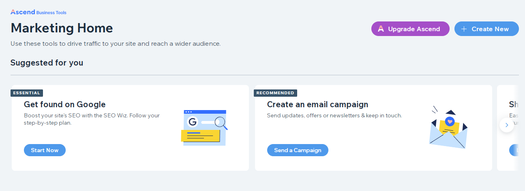Click the 'Get found on Google' heading
525x191 pixels.
tap(65, 104)
